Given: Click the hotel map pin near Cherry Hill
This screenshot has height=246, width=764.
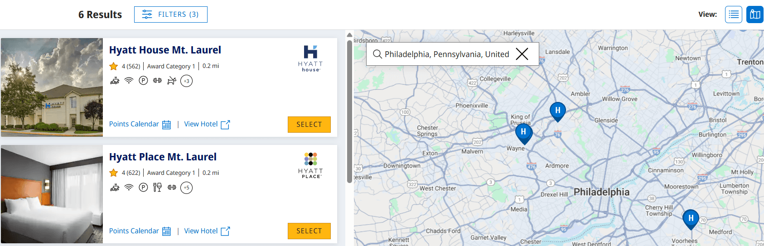Looking at the screenshot, I should [x=691, y=218].
